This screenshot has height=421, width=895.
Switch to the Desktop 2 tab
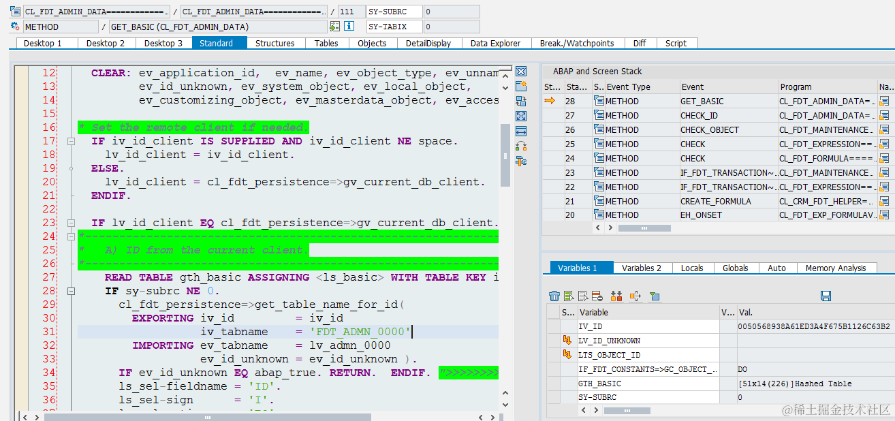tap(106, 43)
